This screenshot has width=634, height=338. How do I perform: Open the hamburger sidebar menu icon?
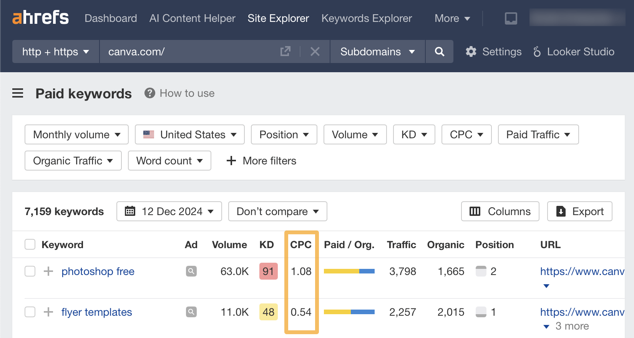[18, 93]
